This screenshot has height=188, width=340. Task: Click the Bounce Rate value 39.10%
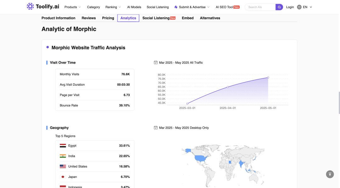coord(124,105)
